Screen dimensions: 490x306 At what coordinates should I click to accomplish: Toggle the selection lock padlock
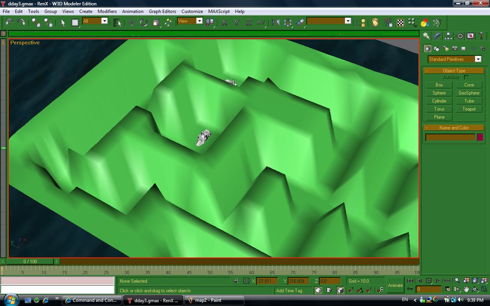[x=236, y=281]
